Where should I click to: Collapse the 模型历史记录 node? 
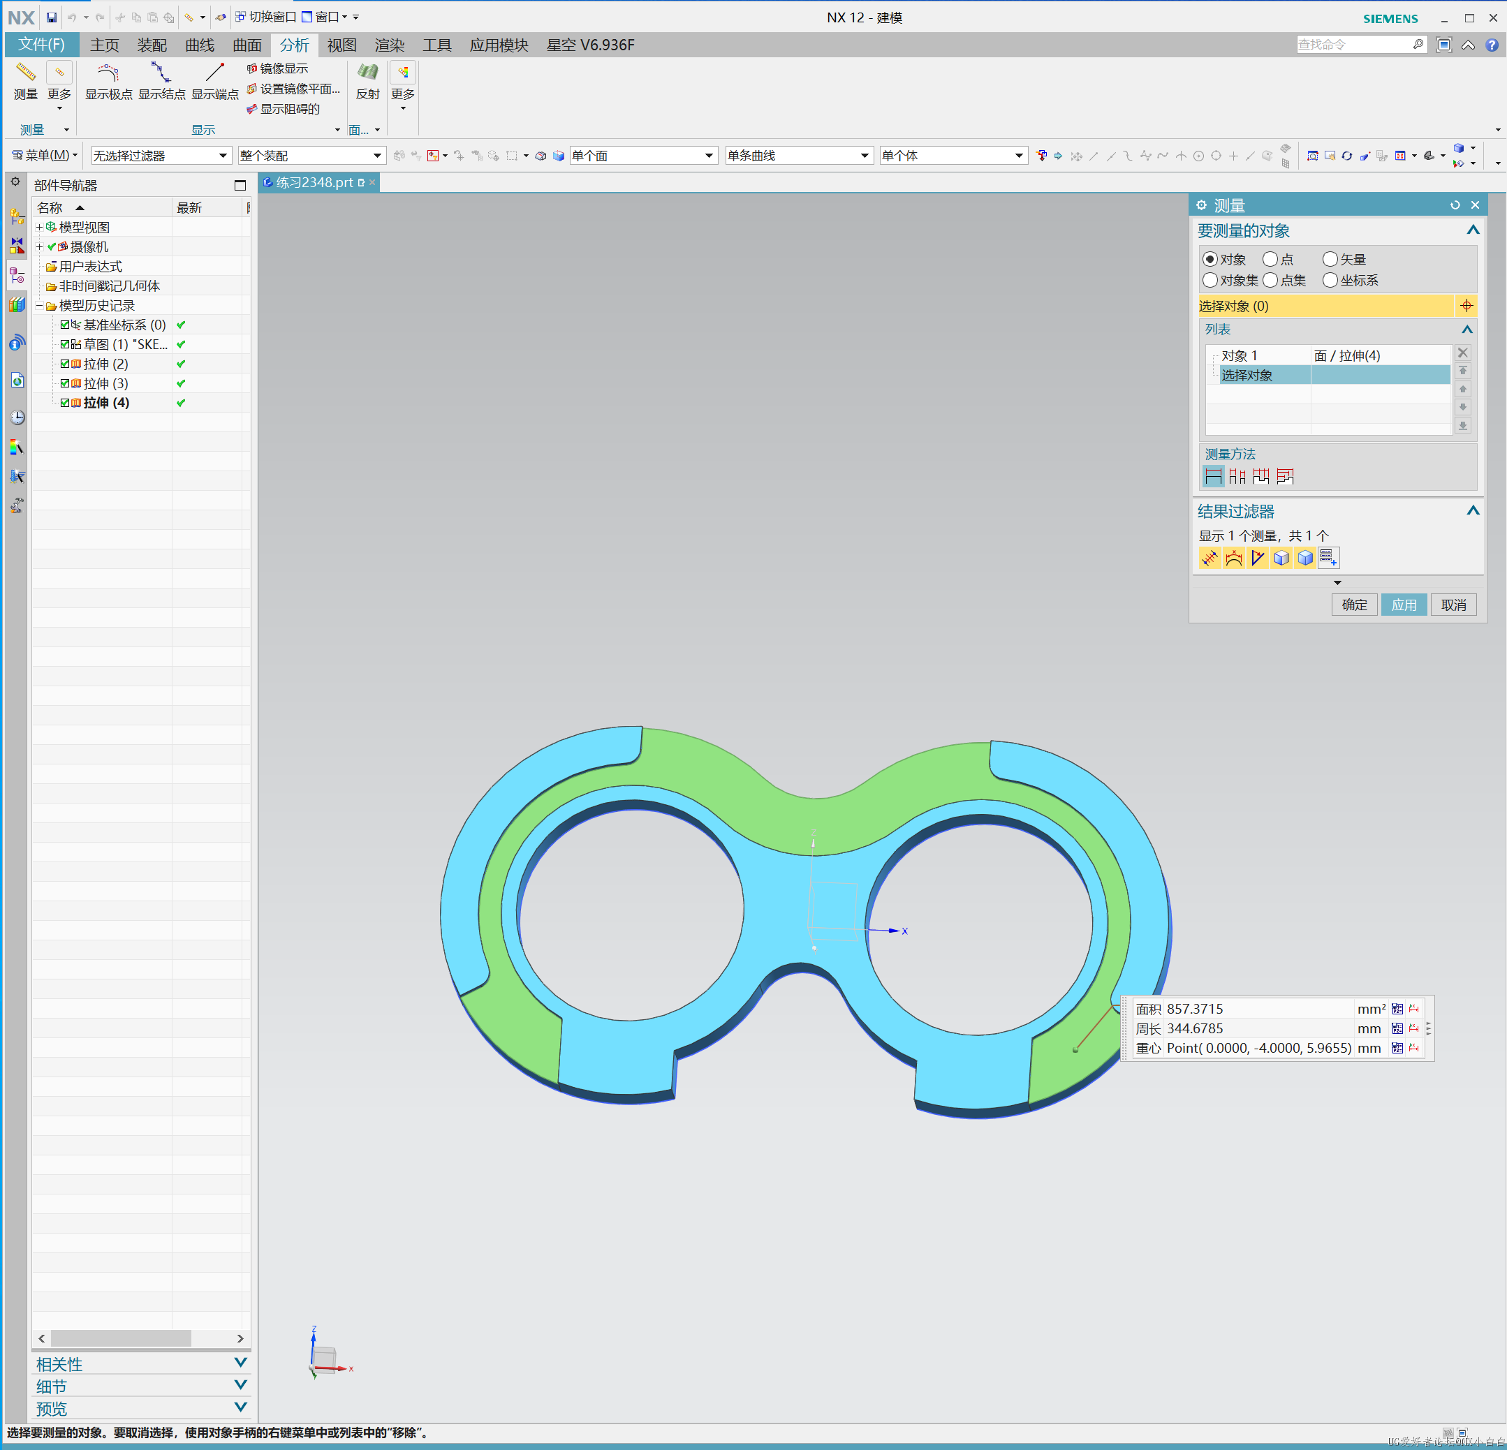pyautogui.click(x=39, y=305)
